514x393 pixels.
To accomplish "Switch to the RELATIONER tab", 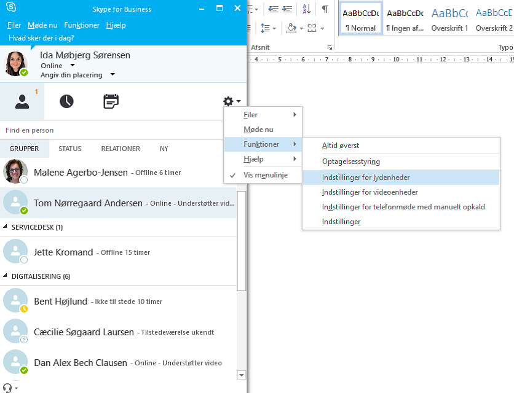I will pos(121,149).
